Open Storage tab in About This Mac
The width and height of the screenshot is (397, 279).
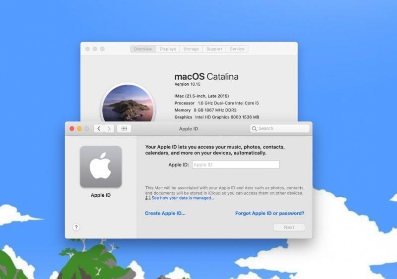coord(191,49)
